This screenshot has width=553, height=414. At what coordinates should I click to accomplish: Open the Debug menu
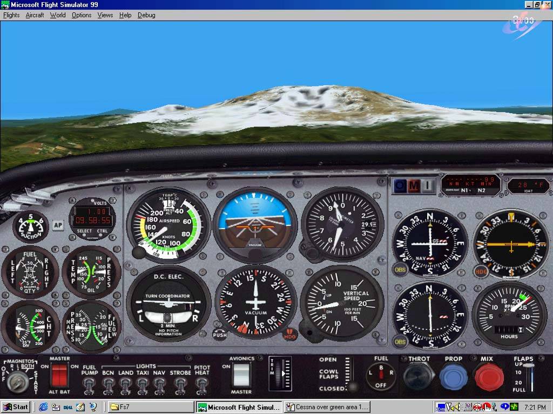[146, 15]
